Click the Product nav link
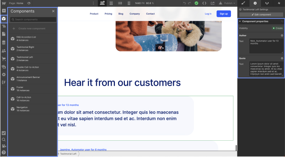 [94, 14]
